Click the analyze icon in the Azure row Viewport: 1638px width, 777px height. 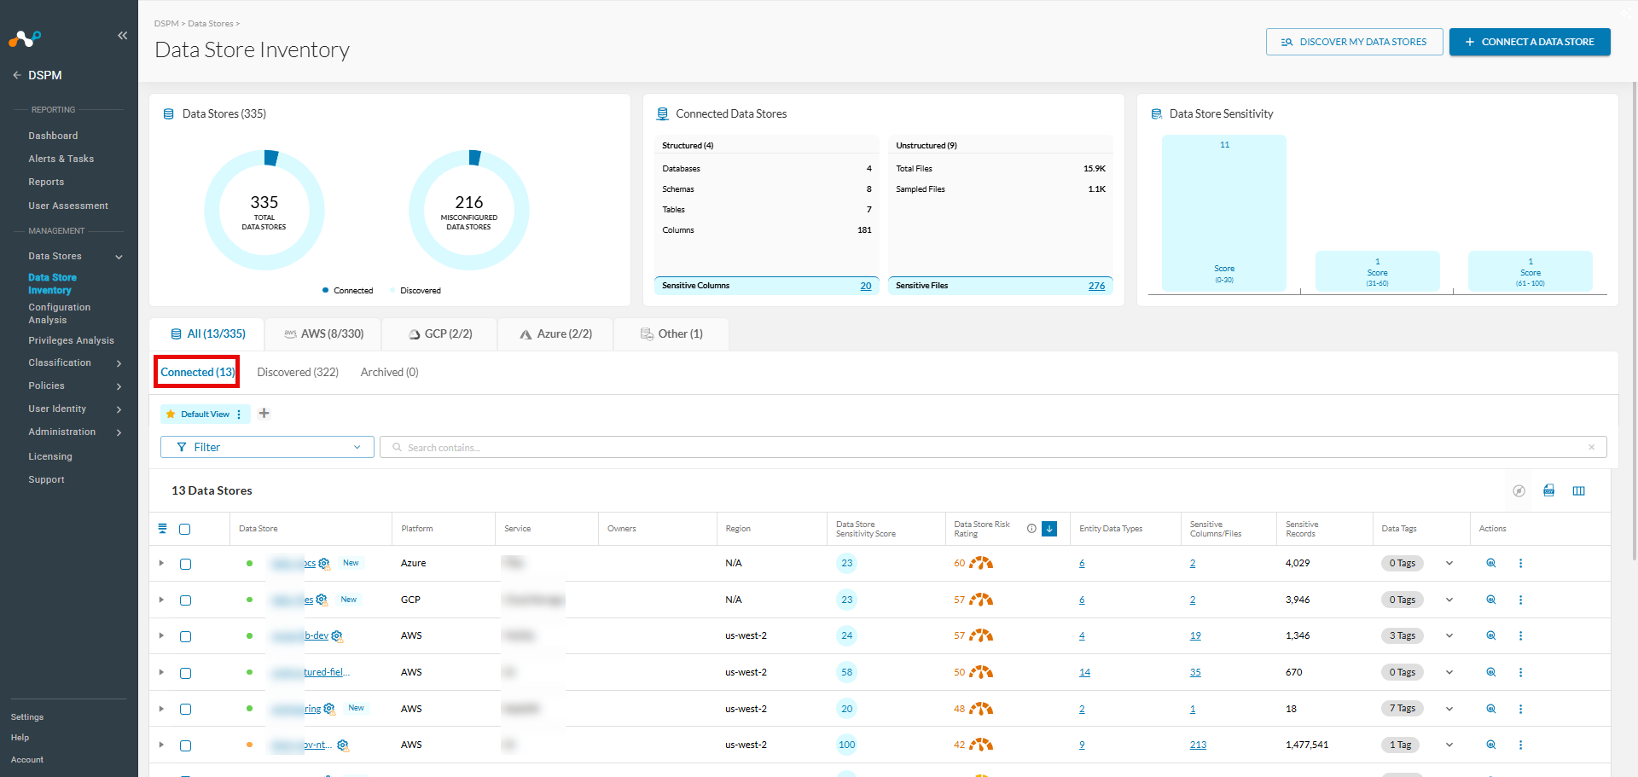(1490, 563)
